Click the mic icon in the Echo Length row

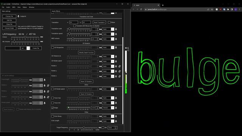(116, 121)
